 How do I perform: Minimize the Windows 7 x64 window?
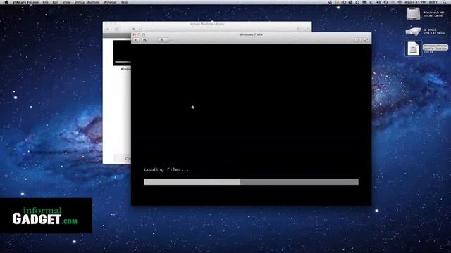tap(139, 34)
